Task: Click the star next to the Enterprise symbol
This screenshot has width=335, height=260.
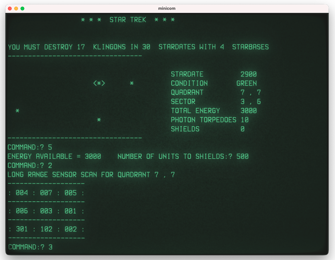Action: (132, 83)
